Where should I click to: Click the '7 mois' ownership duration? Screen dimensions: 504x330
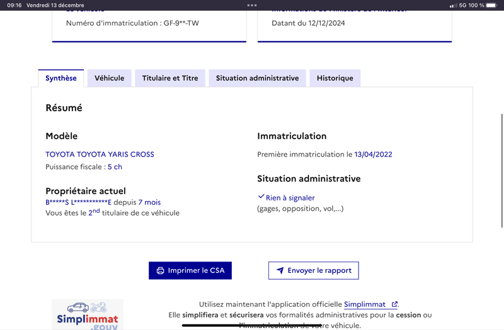pyautogui.click(x=149, y=202)
